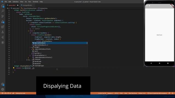Click the displayData breadcrumb segment

[x=44, y=8]
